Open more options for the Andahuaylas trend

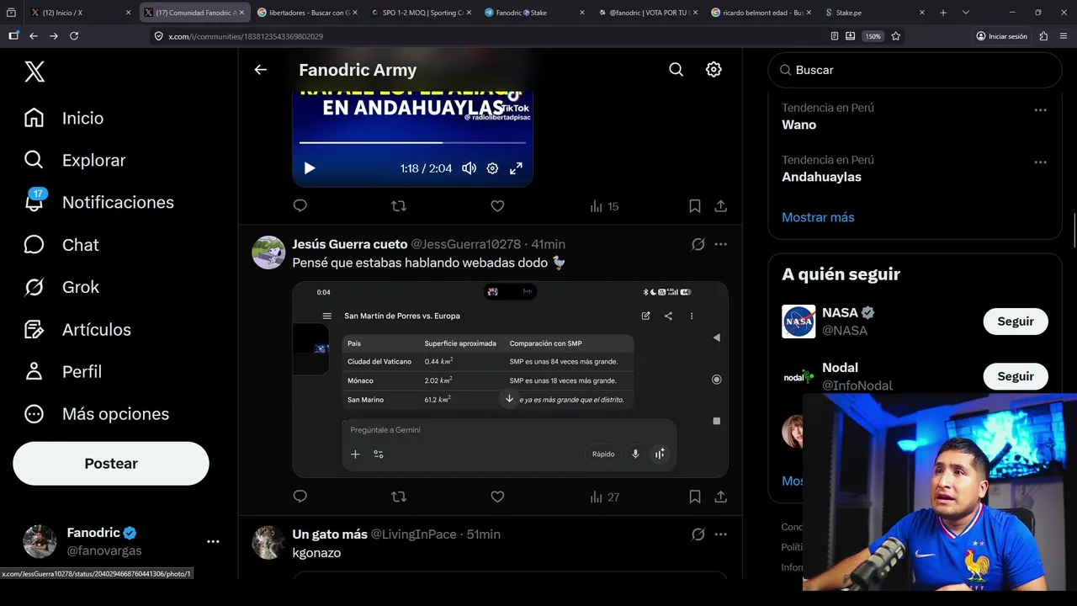[1041, 162]
